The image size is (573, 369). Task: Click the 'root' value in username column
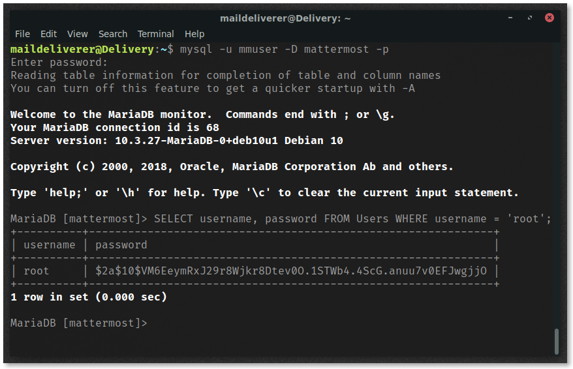pos(36,271)
